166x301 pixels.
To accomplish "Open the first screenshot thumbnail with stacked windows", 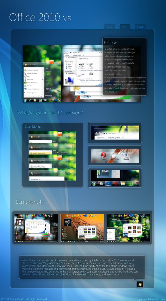I will click(x=36, y=228).
